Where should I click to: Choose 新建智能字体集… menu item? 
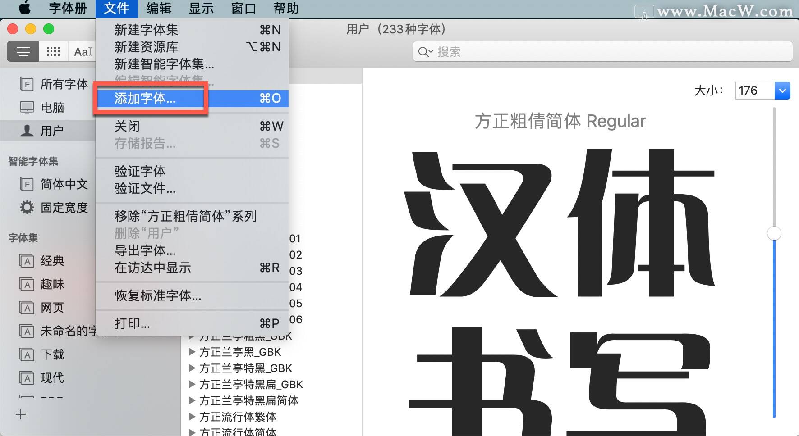[x=192, y=64]
